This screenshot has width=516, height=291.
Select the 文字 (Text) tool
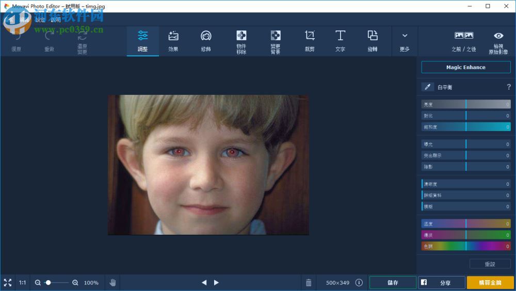tap(340, 41)
